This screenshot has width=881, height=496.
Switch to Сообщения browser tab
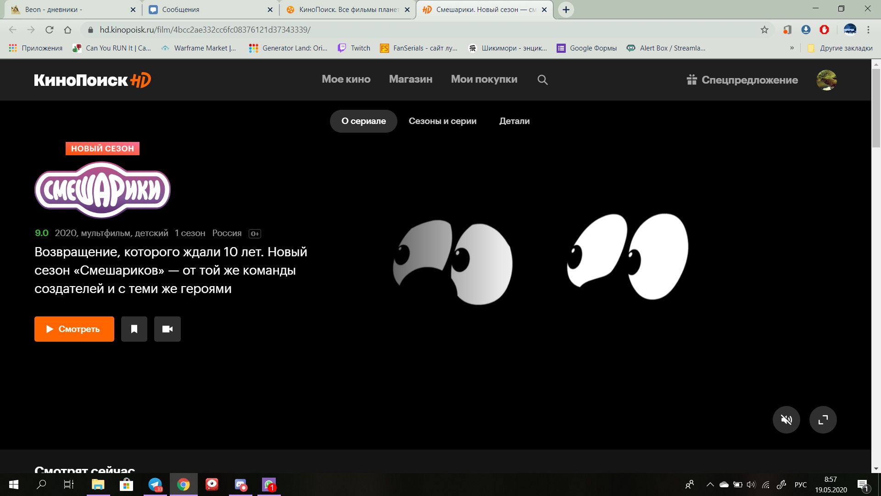coord(210,10)
